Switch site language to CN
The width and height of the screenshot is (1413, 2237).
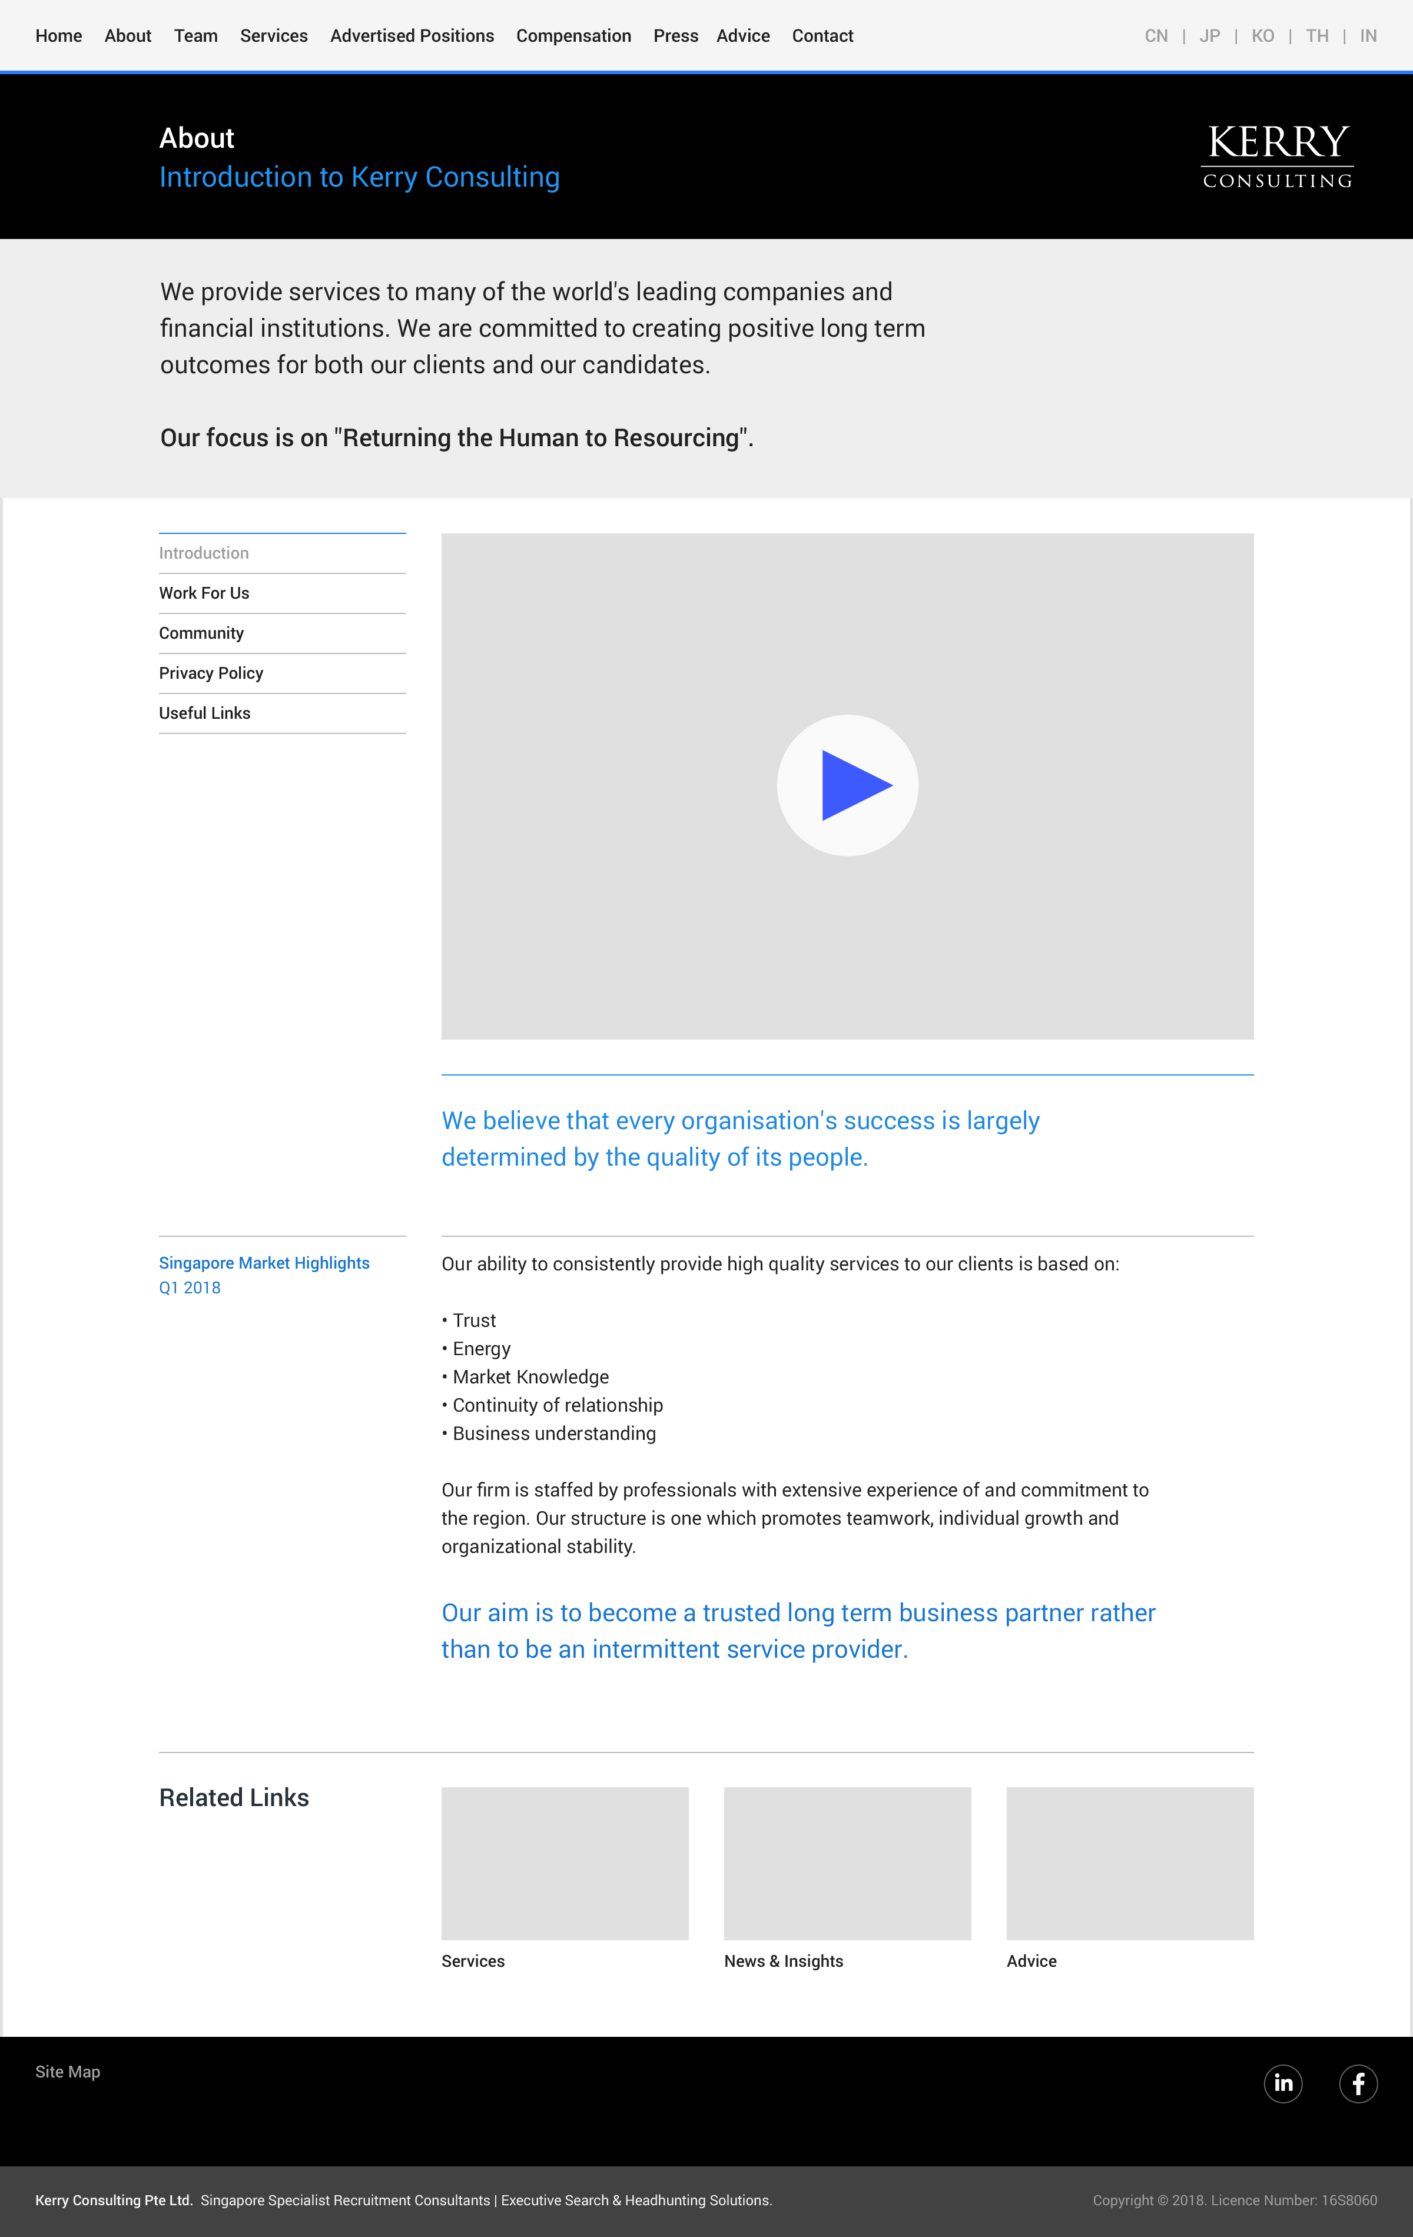[1156, 36]
